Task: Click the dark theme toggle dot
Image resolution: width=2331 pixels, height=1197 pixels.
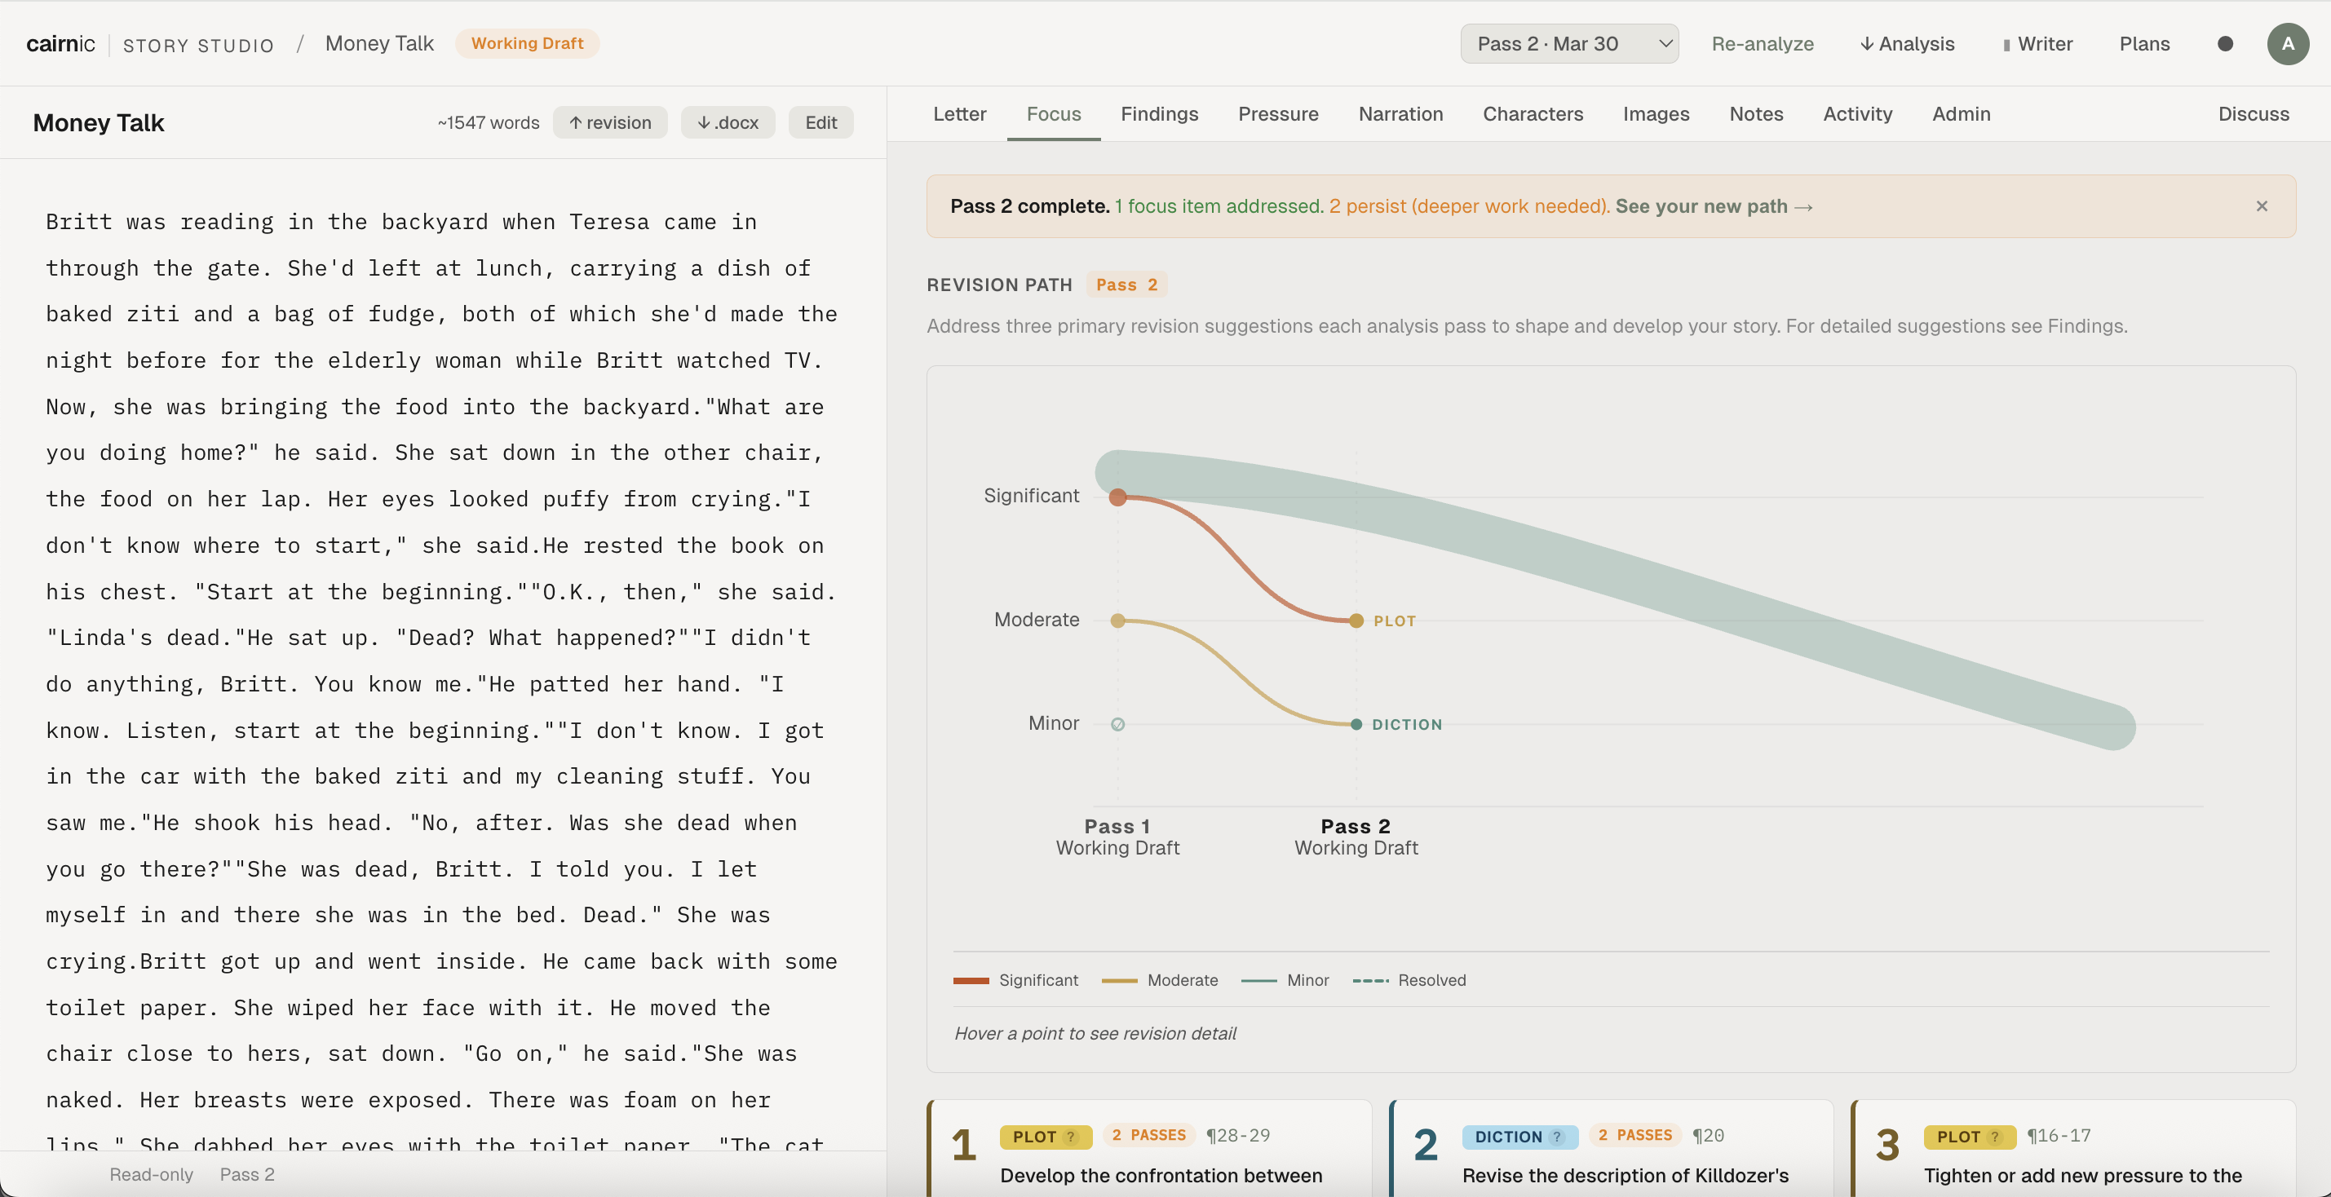Action: 2225,43
